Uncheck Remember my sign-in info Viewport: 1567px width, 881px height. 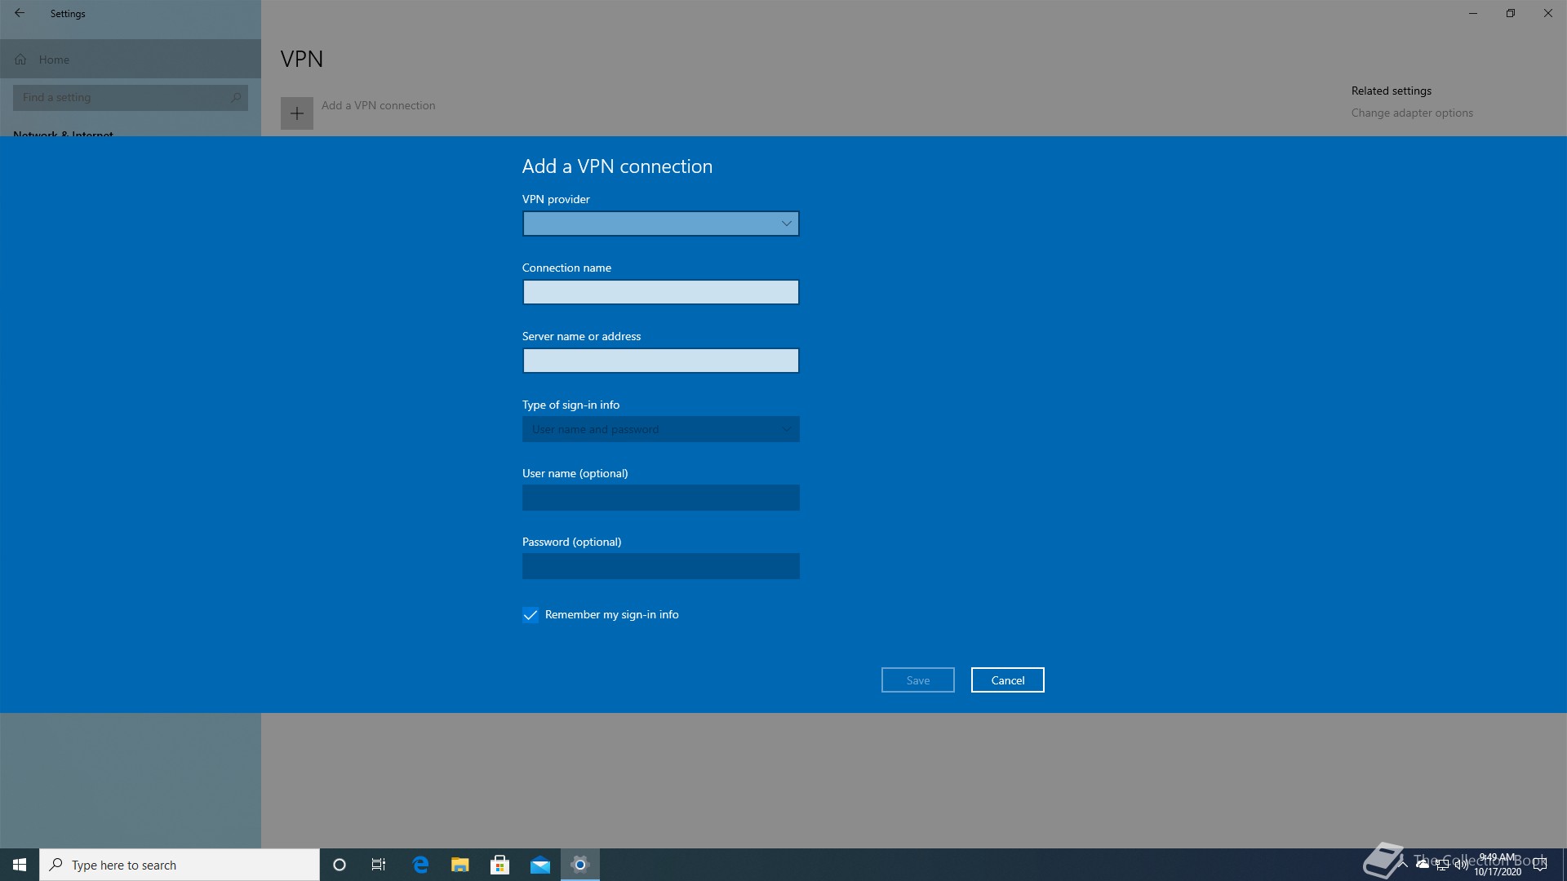point(530,615)
